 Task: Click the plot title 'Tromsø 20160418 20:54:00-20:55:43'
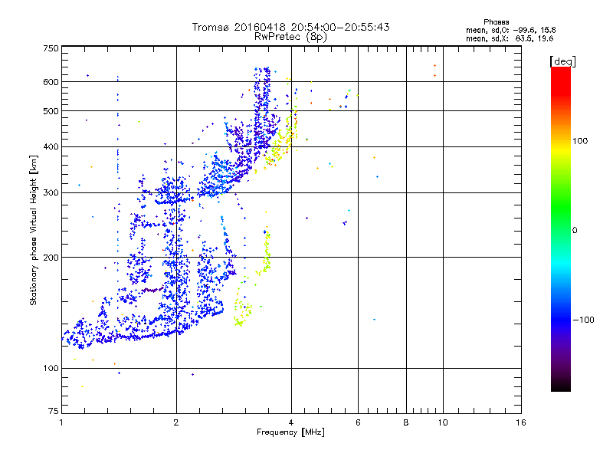tap(290, 27)
